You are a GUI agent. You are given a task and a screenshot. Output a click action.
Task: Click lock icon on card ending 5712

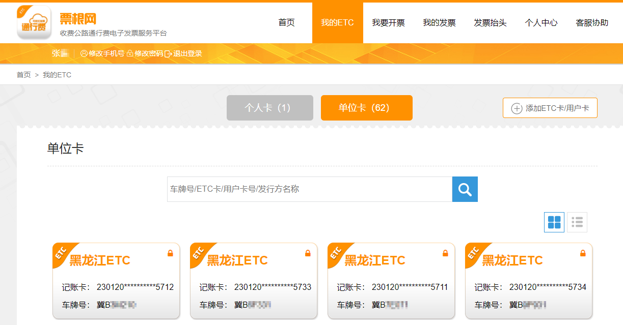(170, 253)
